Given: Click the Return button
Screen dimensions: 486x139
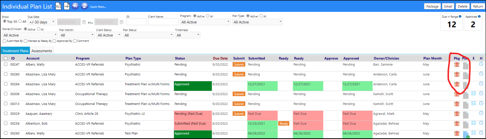Looking at the screenshot, I should (478, 6).
